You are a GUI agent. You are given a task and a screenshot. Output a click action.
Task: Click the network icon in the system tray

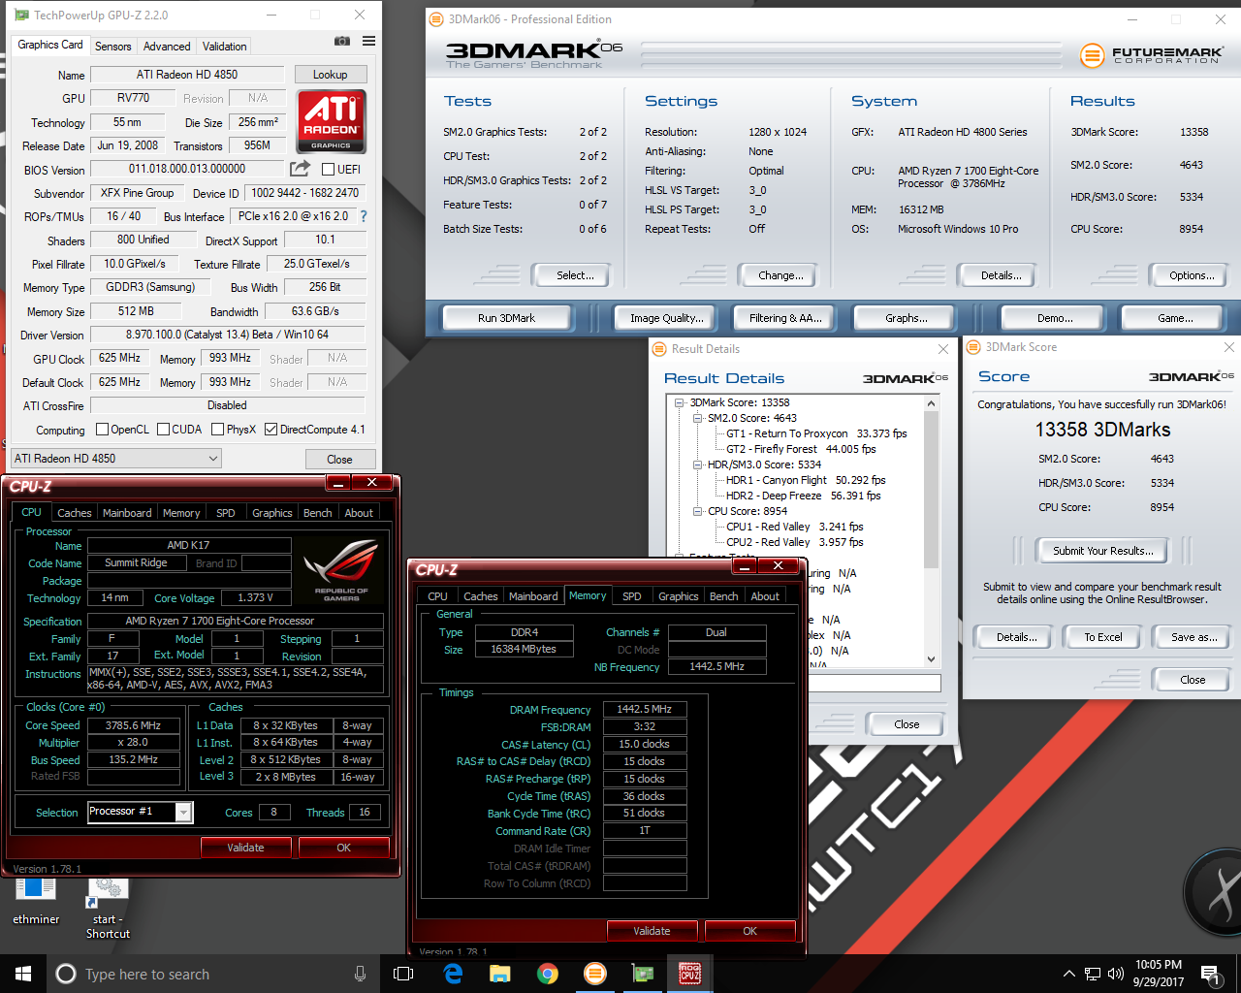(x=1093, y=974)
